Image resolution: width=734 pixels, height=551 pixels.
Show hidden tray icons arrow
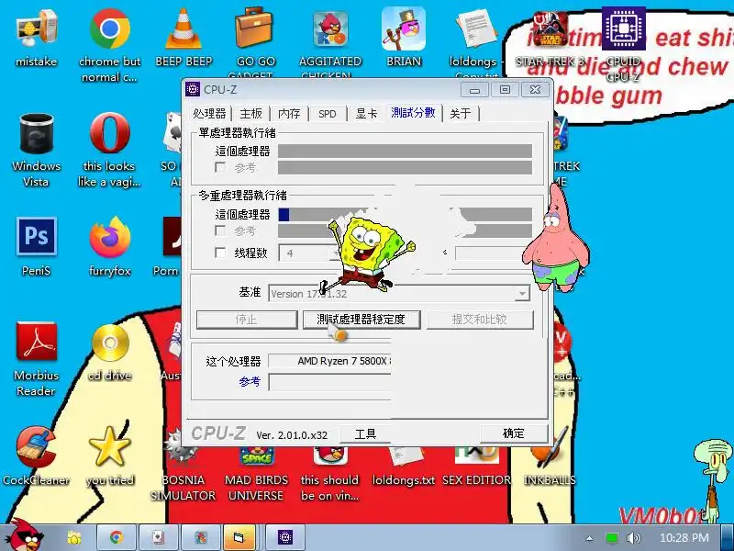[x=589, y=538]
